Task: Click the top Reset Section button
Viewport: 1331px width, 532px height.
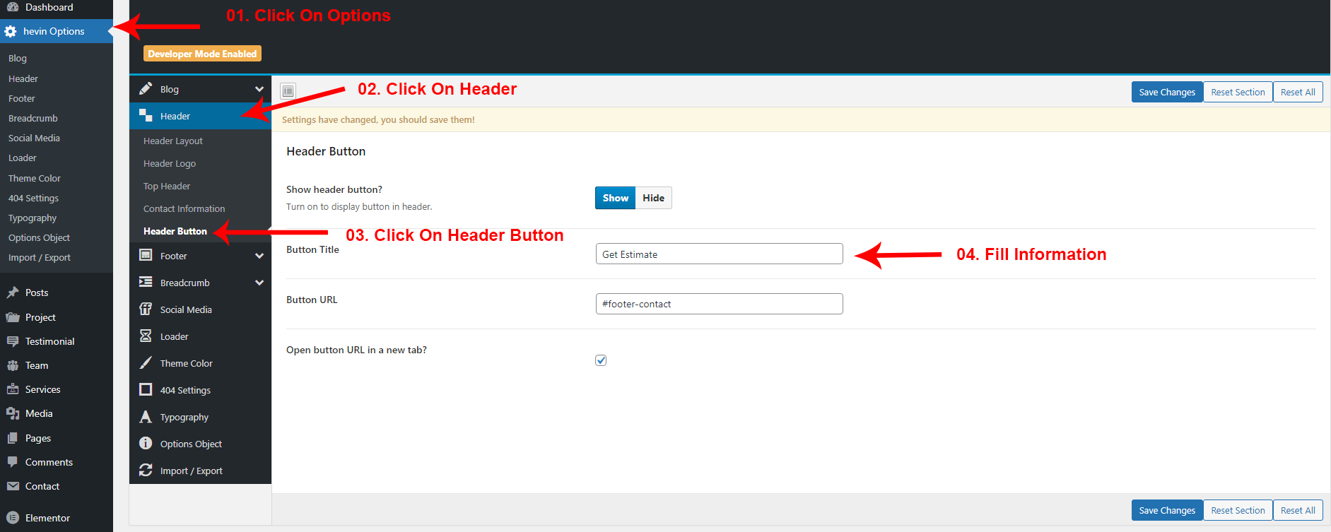Action: coord(1238,92)
